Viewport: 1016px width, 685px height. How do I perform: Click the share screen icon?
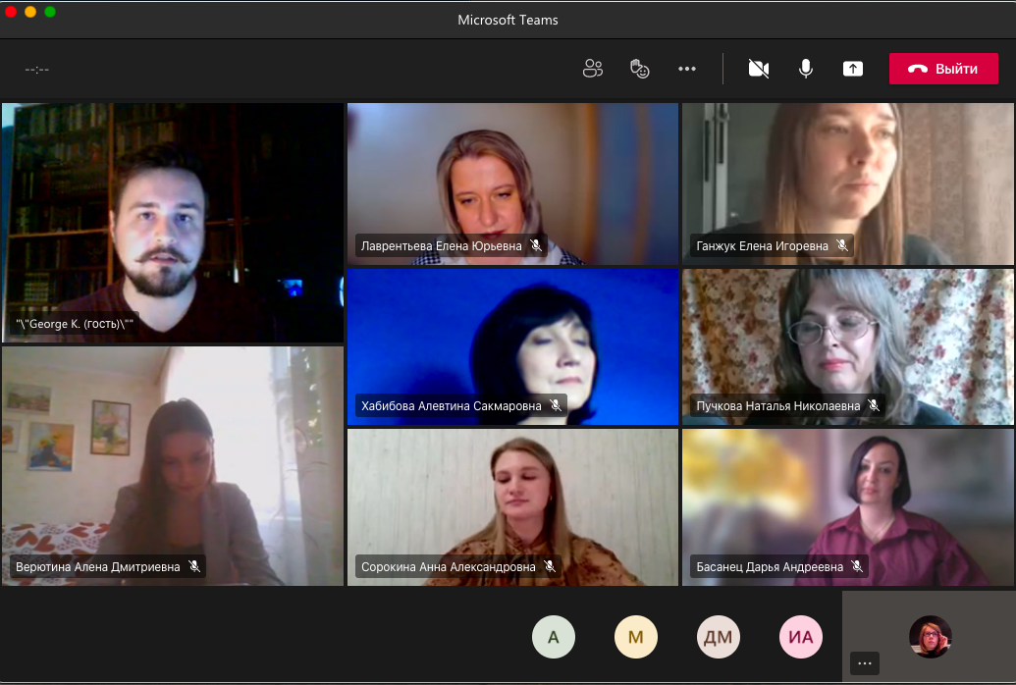pos(853,69)
